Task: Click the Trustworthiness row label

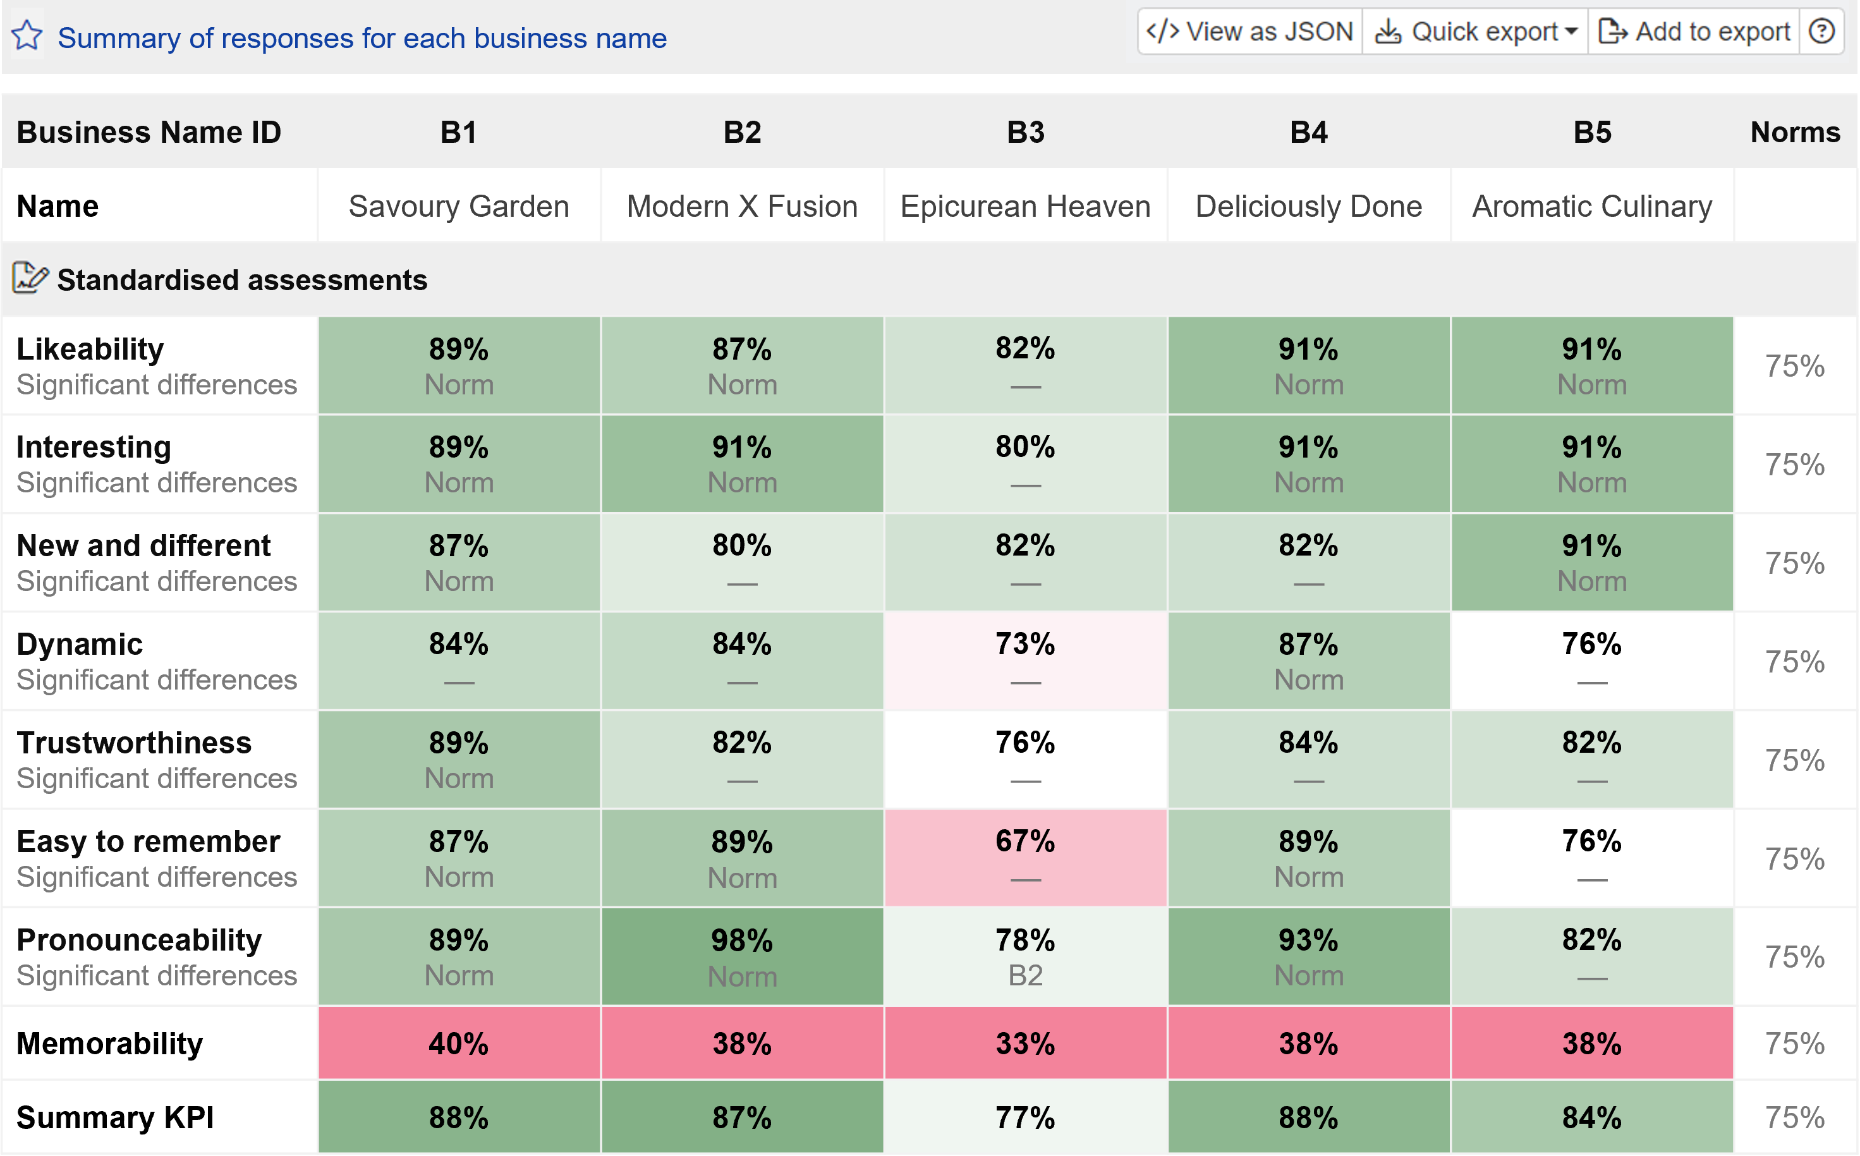Action: tap(134, 743)
